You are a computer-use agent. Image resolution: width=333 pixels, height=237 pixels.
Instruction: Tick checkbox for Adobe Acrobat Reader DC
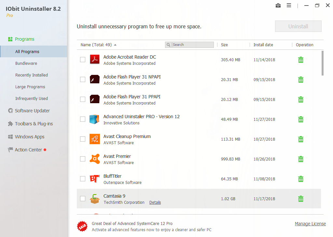(83, 60)
